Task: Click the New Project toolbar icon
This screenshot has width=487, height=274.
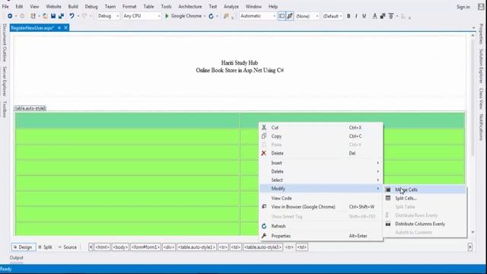Action: (33, 16)
